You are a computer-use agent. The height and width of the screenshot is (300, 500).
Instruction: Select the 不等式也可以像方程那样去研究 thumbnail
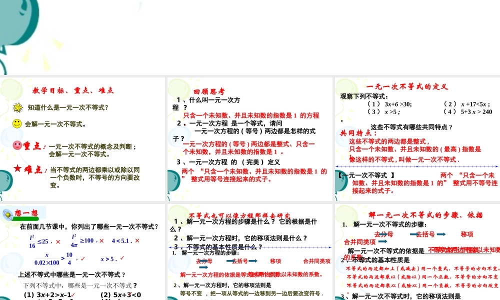(x=239, y=215)
